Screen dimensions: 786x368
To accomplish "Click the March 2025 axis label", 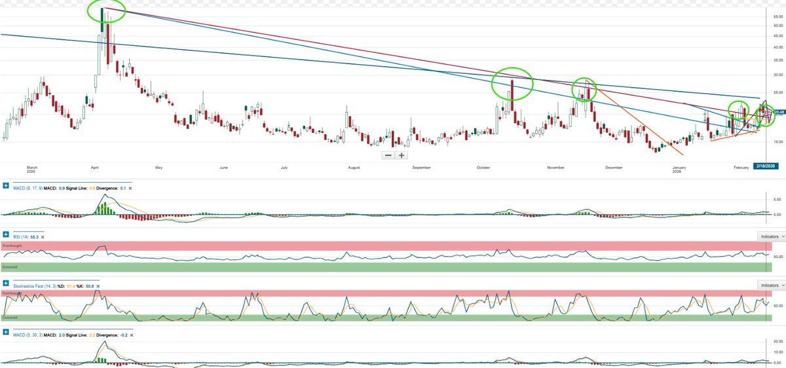I will pyautogui.click(x=33, y=170).
